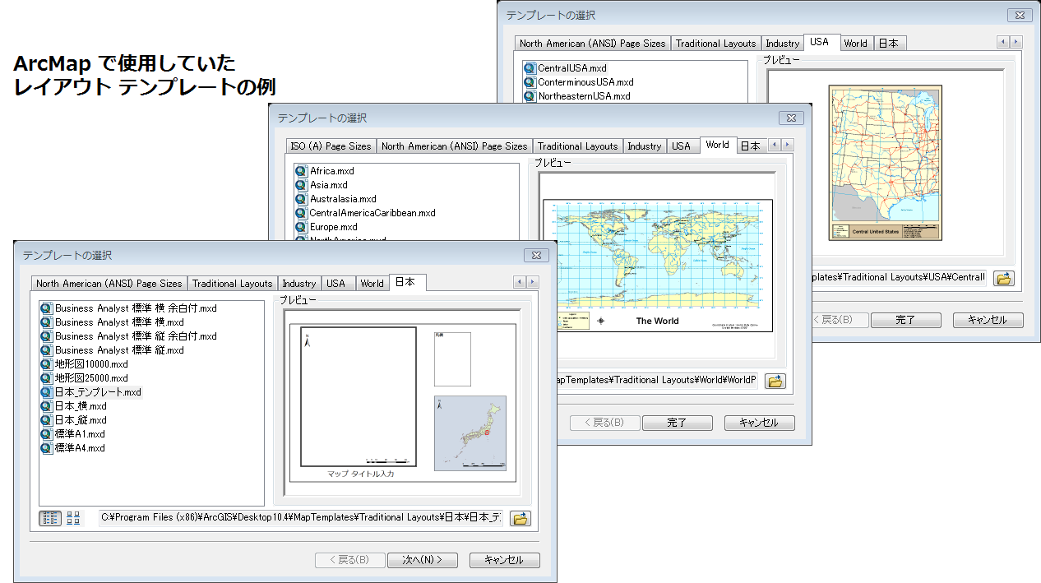Screen dimensions: 1041x583
Task: Select Business Analyst 標準 縦.mxd
Action: tap(119, 350)
